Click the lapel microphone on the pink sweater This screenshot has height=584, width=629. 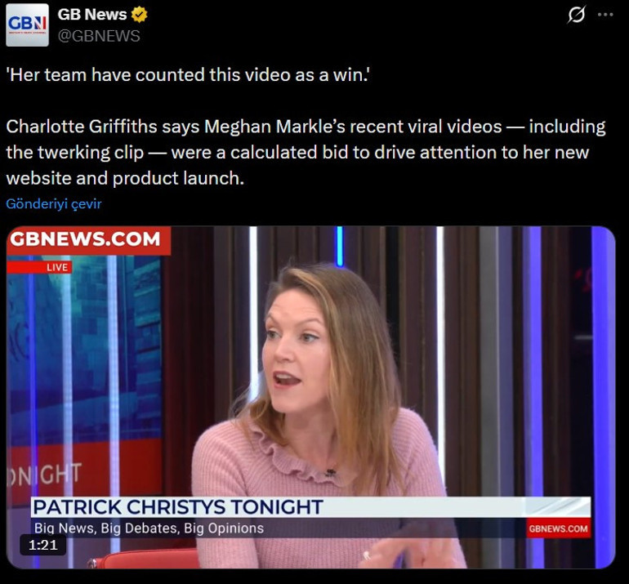[x=330, y=472]
